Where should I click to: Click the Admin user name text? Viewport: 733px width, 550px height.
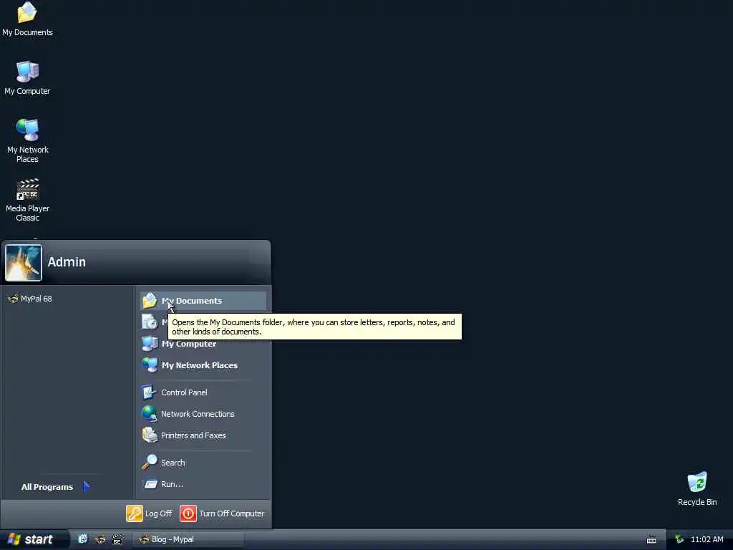(67, 262)
